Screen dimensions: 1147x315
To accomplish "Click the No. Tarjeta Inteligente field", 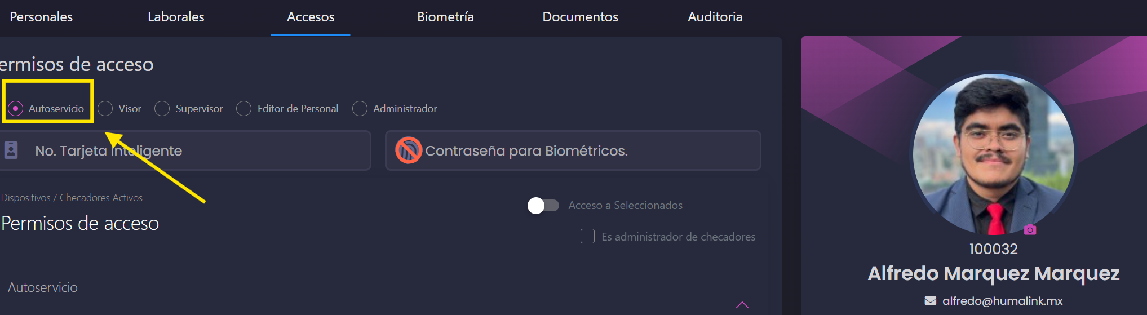I will 185,150.
